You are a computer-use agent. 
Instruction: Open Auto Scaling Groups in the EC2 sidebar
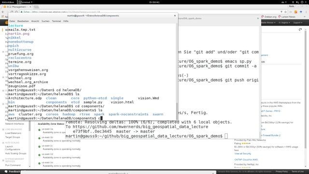click(x=16, y=154)
